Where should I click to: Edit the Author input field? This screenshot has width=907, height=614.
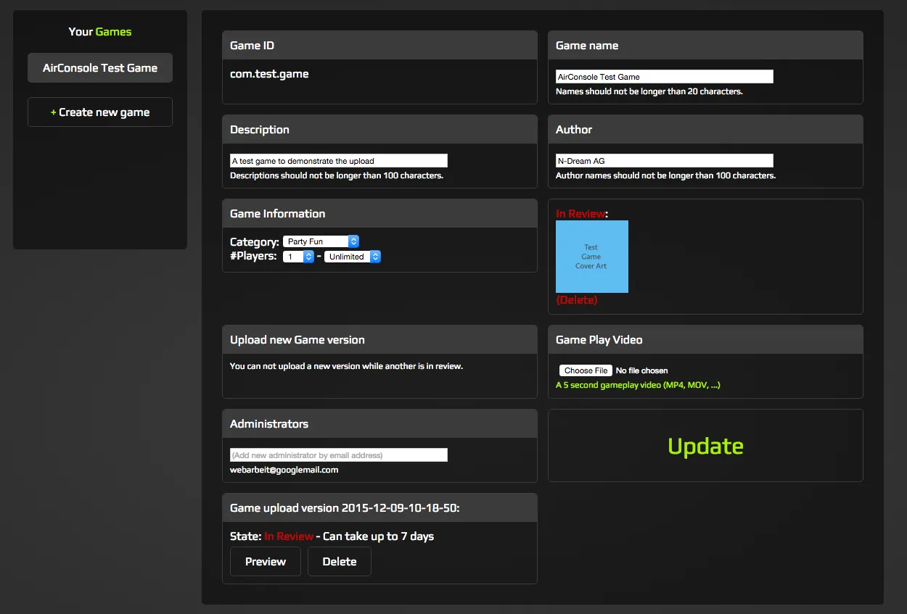click(x=665, y=161)
